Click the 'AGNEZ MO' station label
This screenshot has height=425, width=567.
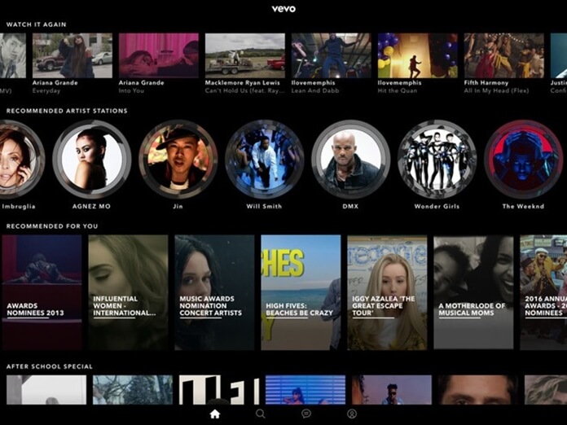click(91, 206)
